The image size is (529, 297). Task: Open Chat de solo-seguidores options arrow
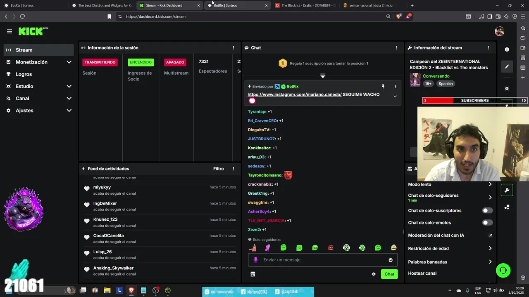point(490,198)
